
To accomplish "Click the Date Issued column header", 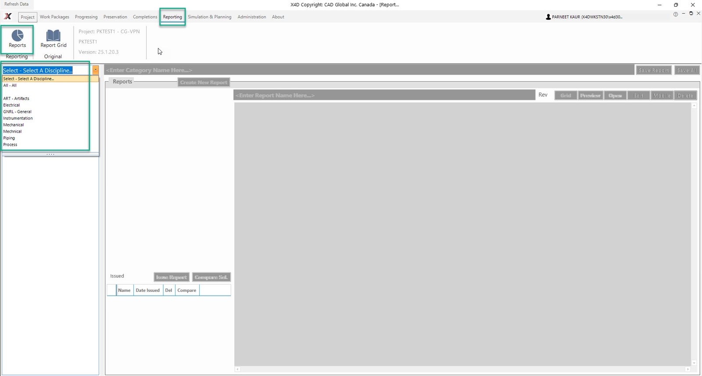I will click(x=148, y=290).
